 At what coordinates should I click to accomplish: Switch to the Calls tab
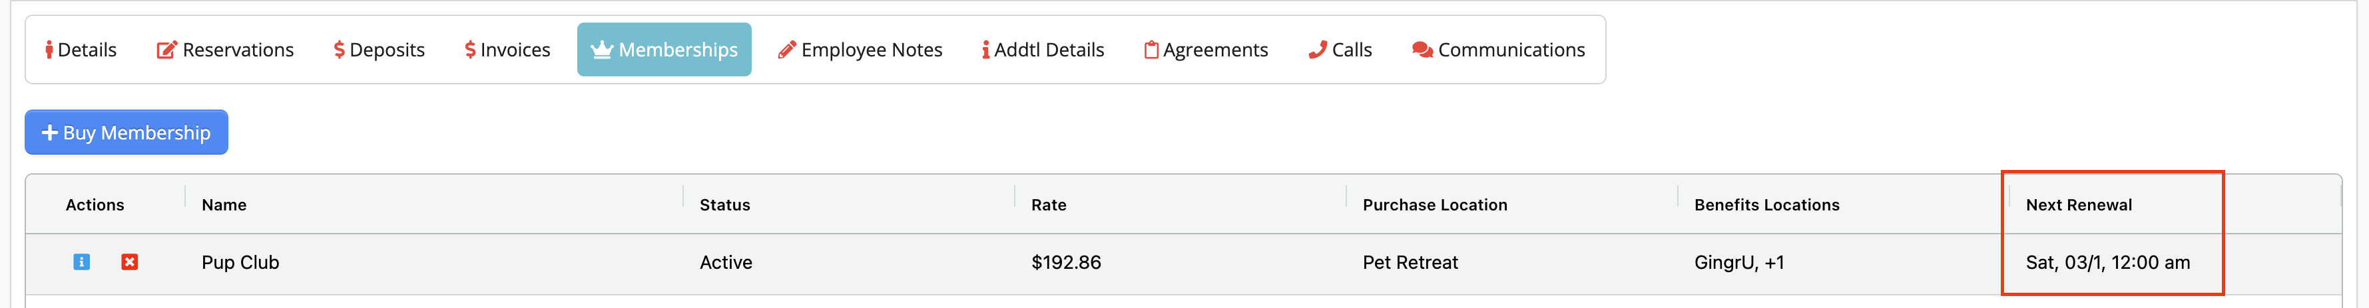1340,50
